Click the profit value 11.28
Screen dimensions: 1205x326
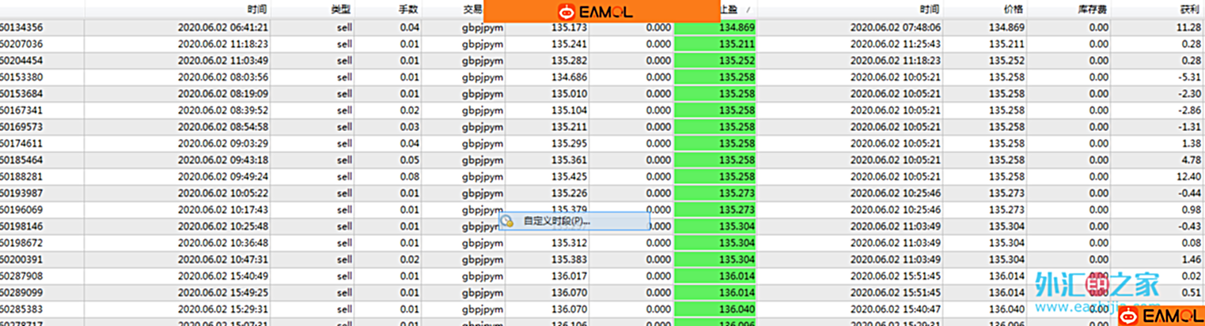pyautogui.click(x=1189, y=27)
